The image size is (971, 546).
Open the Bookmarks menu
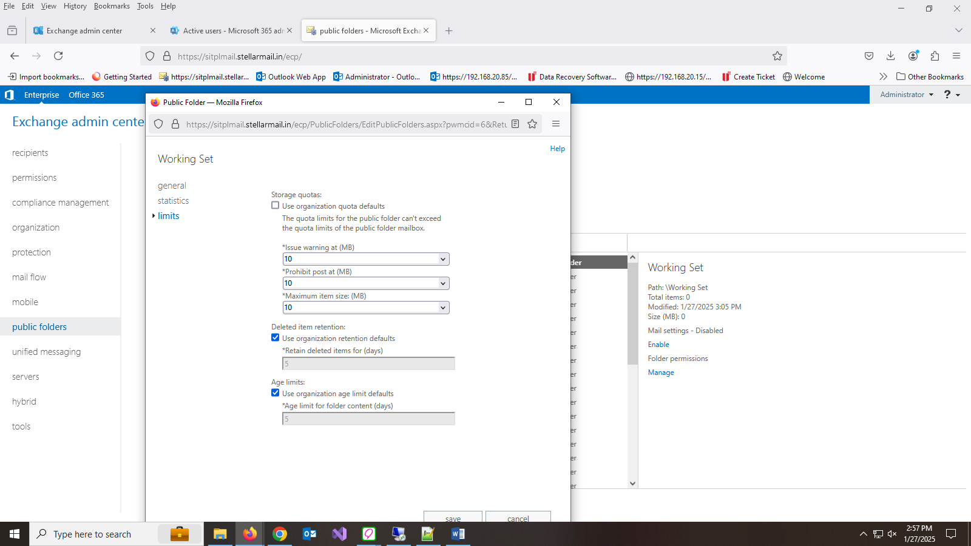tap(112, 6)
